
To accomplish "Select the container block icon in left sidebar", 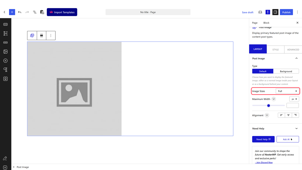I will point(6,24).
